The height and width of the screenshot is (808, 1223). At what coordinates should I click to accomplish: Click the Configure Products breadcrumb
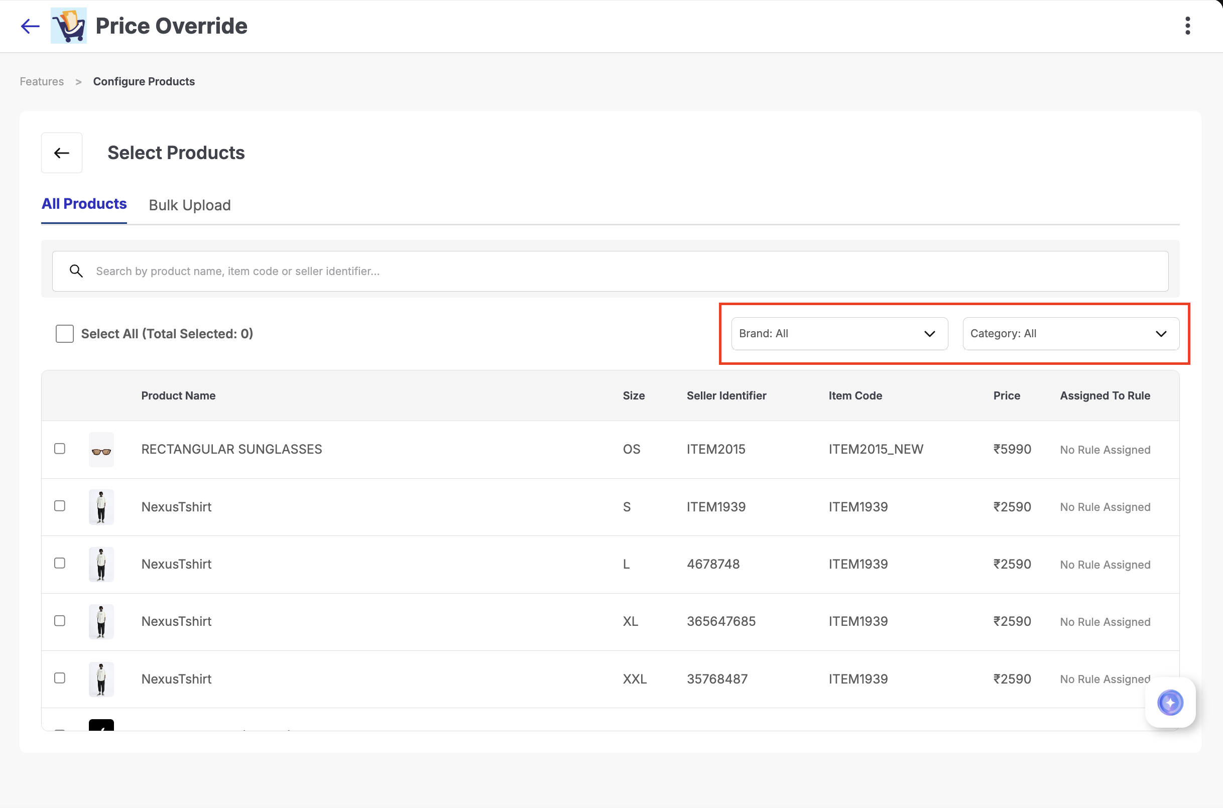(x=144, y=81)
